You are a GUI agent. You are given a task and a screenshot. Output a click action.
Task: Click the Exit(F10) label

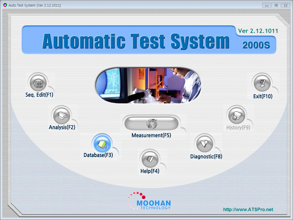(263, 96)
